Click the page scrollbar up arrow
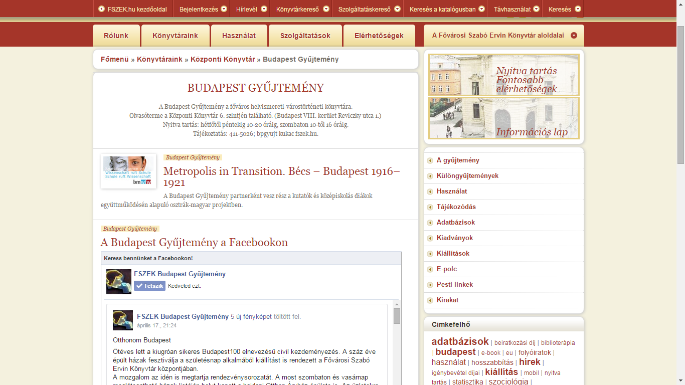The height and width of the screenshot is (385, 685). [x=680, y=4]
